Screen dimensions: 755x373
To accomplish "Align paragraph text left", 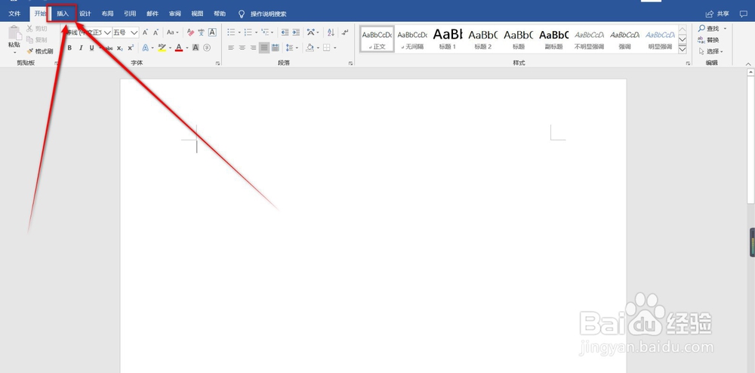I will (231, 48).
